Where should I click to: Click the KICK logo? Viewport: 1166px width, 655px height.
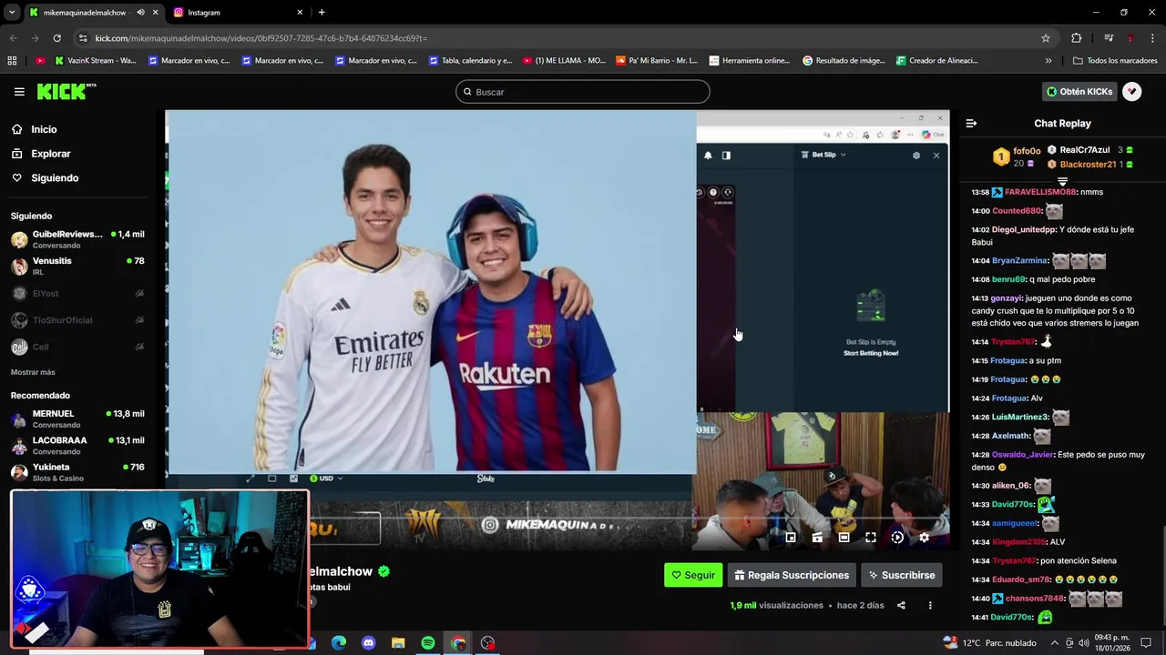point(66,91)
